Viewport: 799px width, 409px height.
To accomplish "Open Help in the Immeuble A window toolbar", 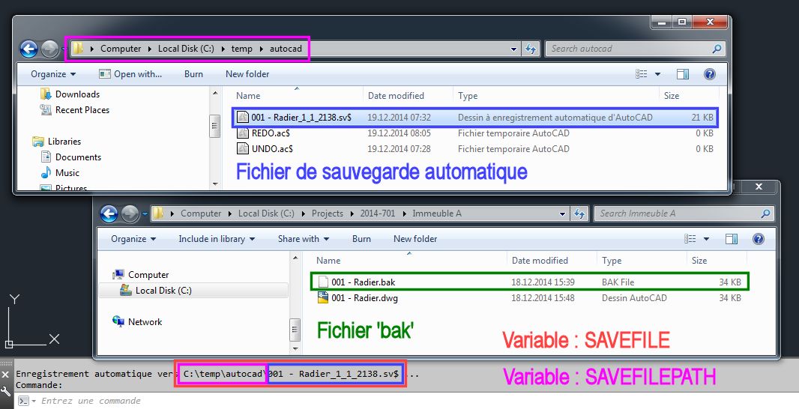I will (759, 239).
